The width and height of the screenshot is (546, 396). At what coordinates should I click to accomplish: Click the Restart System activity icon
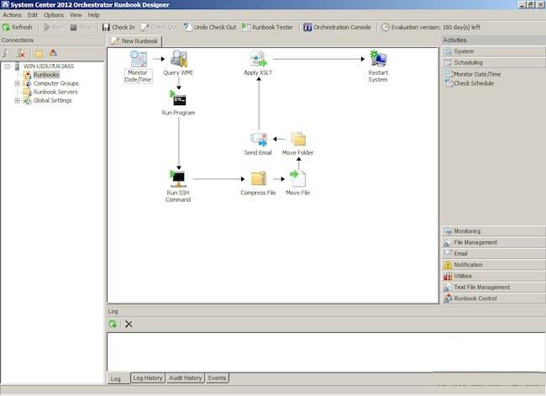(378, 60)
